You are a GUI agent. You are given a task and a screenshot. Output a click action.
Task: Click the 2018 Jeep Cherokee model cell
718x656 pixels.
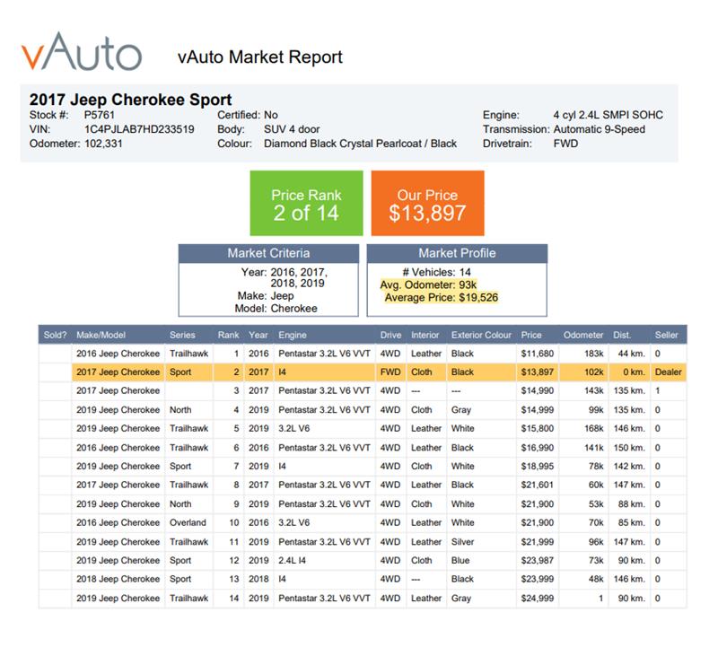[118, 579]
